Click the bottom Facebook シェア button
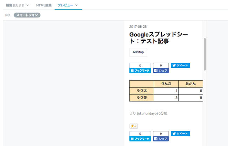Screen dimensions: 228x146 click(x=161, y=139)
